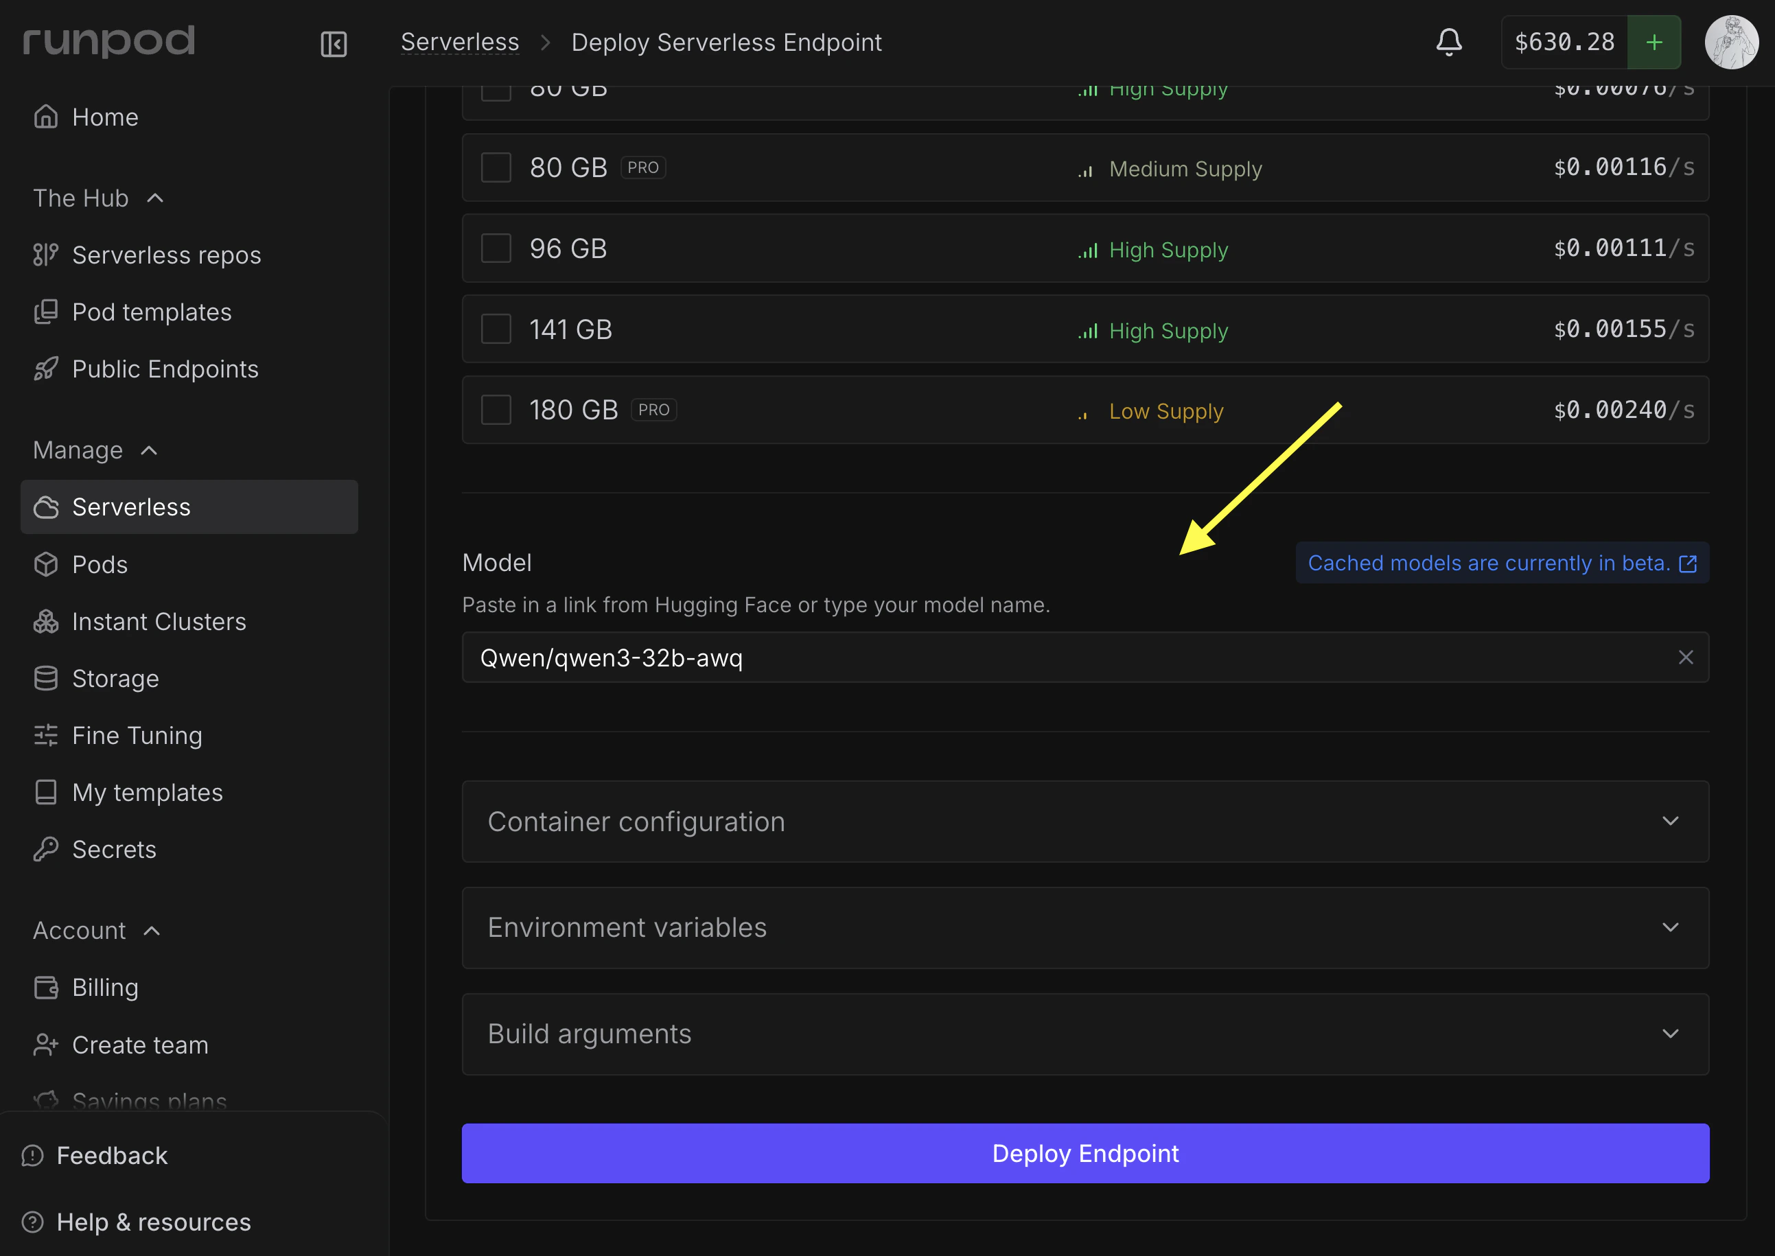Click the Pods cube icon
Screen dimensions: 1775x1256
[45, 563]
